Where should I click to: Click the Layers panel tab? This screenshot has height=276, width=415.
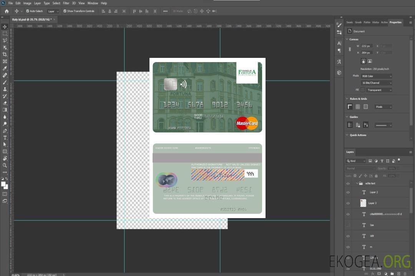click(350, 152)
